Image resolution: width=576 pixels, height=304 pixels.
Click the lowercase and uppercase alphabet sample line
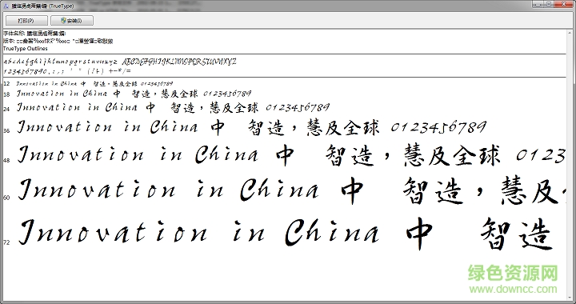[120, 62]
